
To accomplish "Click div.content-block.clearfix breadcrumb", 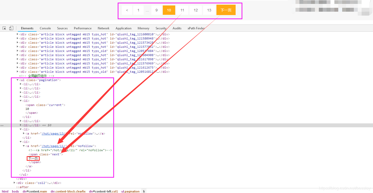I will point(68,191).
